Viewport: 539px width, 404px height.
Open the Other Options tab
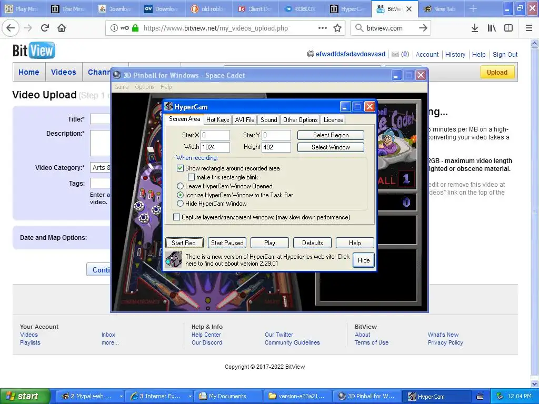301,119
